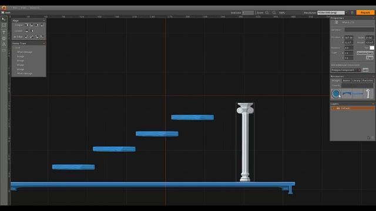Viewport: 376px width, 211px height.
Task: Open the Resolution dropdown
Action: [333, 13]
